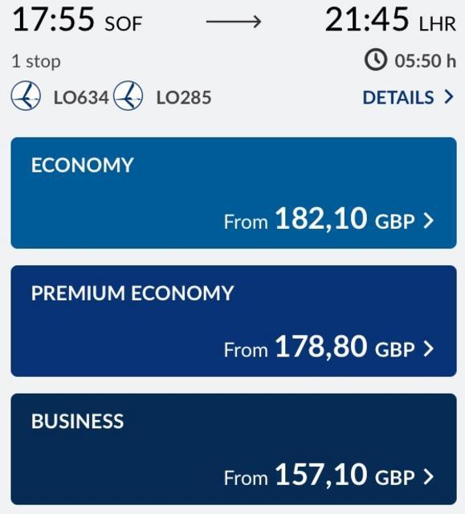Choose the From 182,10 GBP price

point(320,219)
